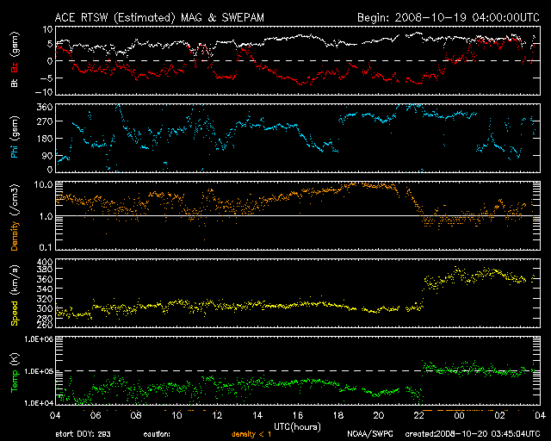Image resolution: width=551 pixels, height=441 pixels.
Task: Click the 1.0E+05 tick on the Temp axis
Action: pos(39,371)
